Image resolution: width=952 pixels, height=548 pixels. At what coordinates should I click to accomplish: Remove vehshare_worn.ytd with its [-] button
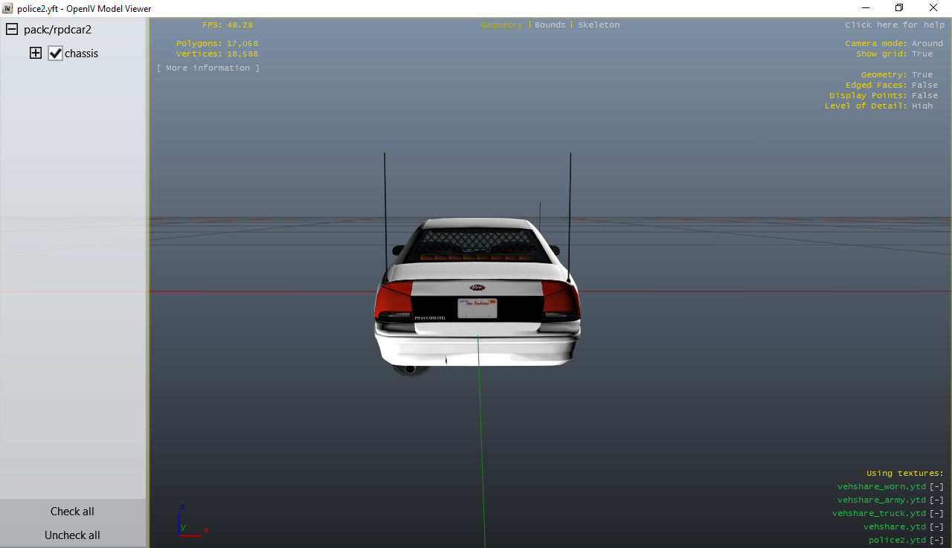(936, 487)
